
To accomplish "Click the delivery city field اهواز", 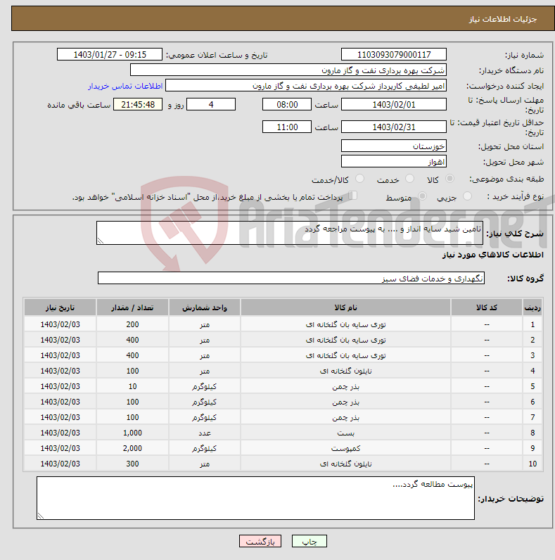I will pos(394,161).
